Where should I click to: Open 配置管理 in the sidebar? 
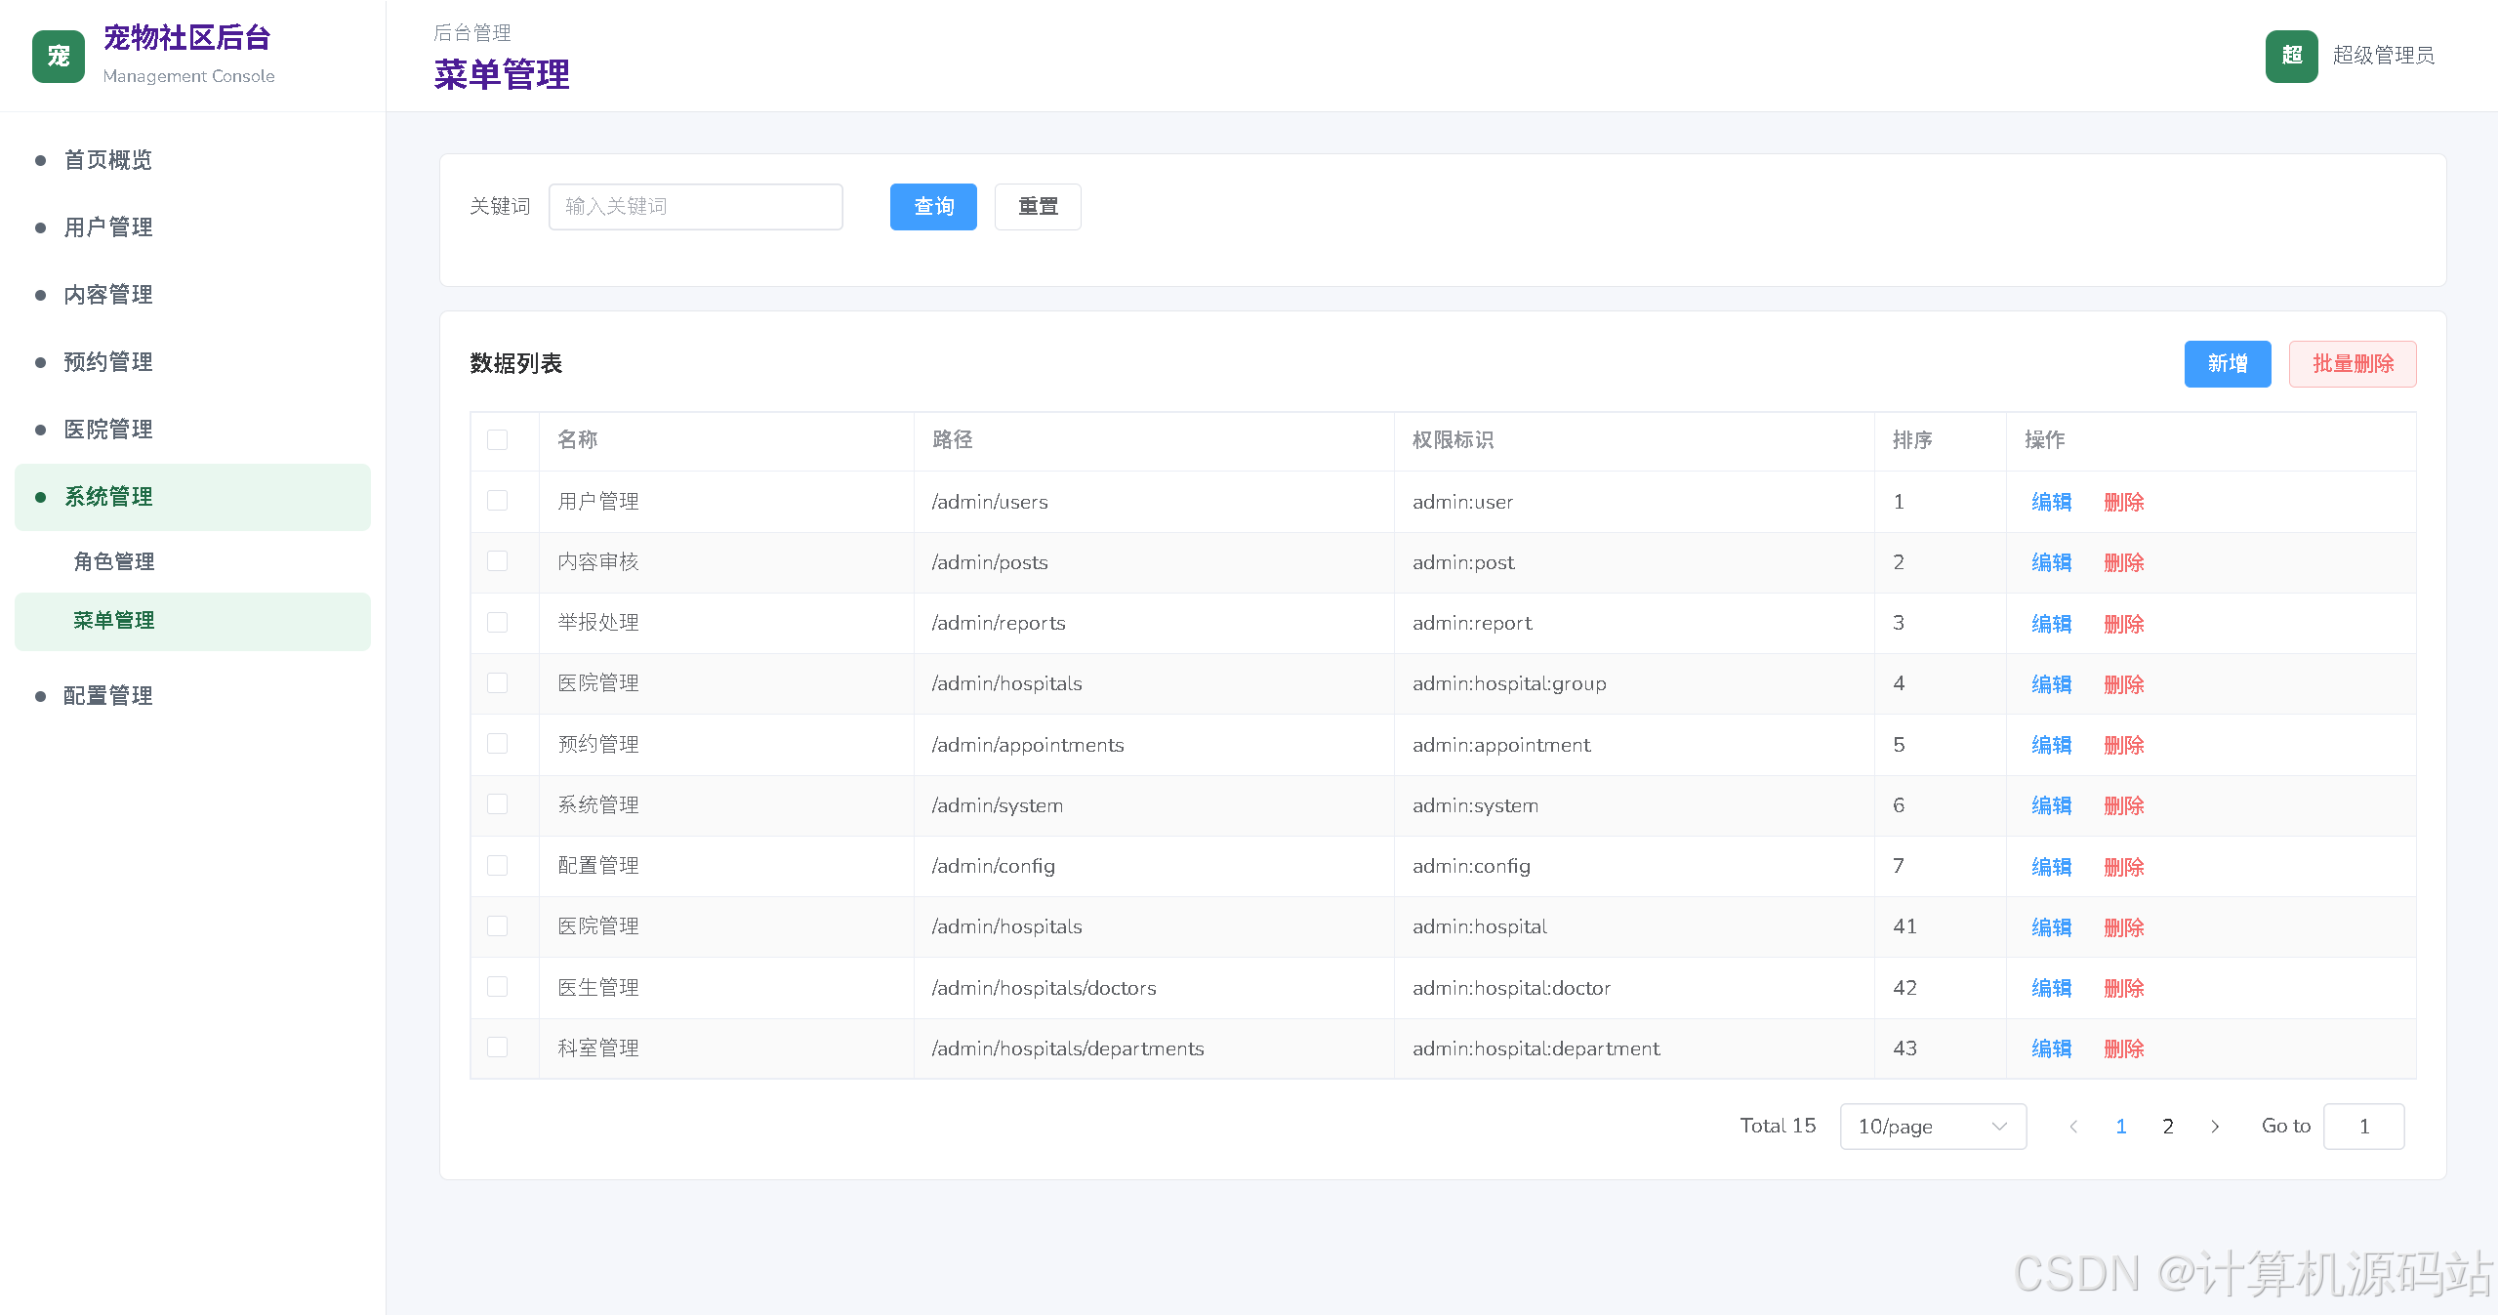(192, 696)
